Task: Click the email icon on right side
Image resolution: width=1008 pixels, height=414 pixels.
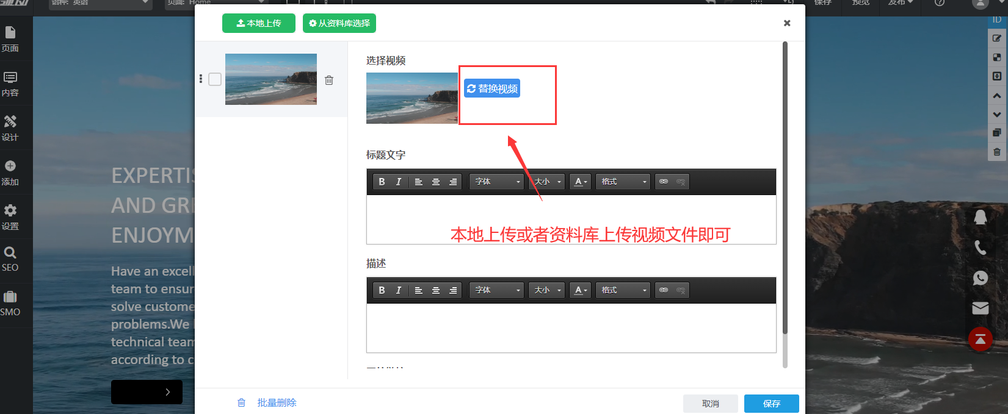Action: pos(980,308)
